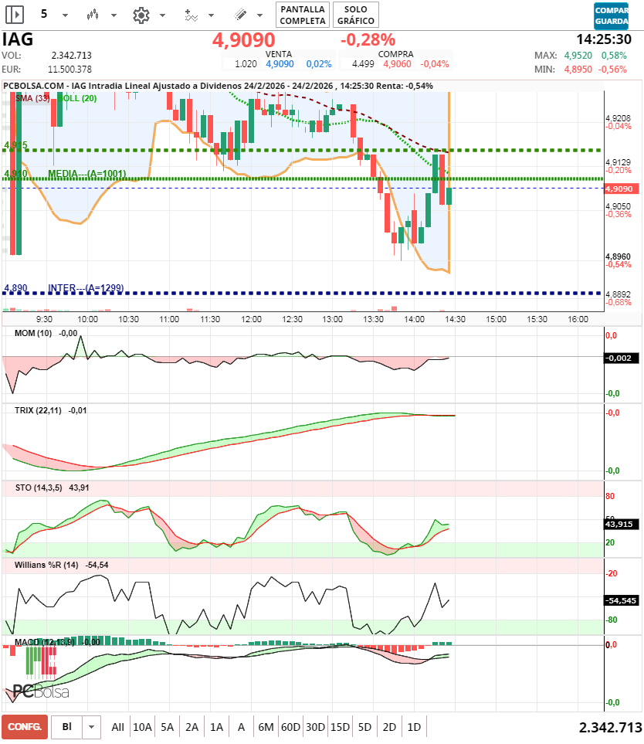This screenshot has height=744, width=644.
Task: Select the All time range
Action: 117,727
